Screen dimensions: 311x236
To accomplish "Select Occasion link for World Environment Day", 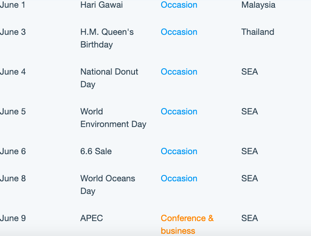I will pyautogui.click(x=179, y=112).
